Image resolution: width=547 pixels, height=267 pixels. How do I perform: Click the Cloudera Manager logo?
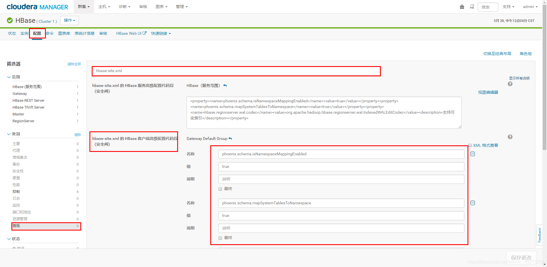[37, 7]
